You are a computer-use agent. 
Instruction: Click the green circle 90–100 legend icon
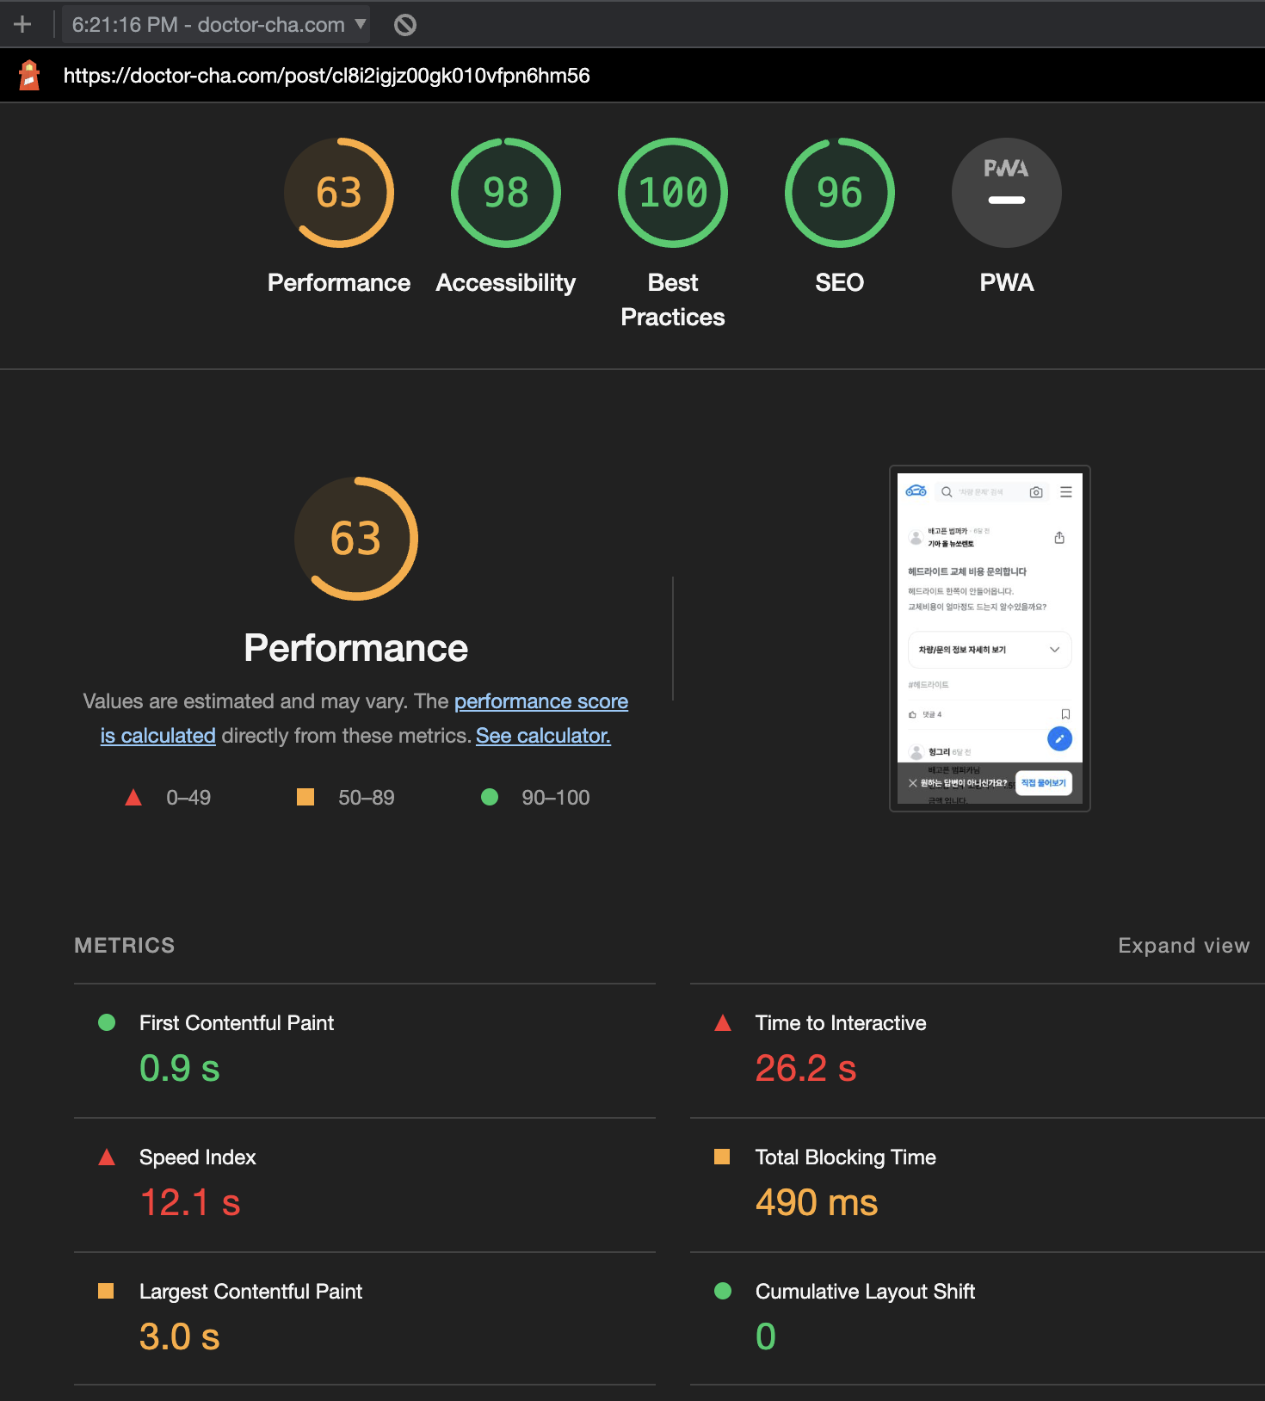pyautogui.click(x=490, y=797)
